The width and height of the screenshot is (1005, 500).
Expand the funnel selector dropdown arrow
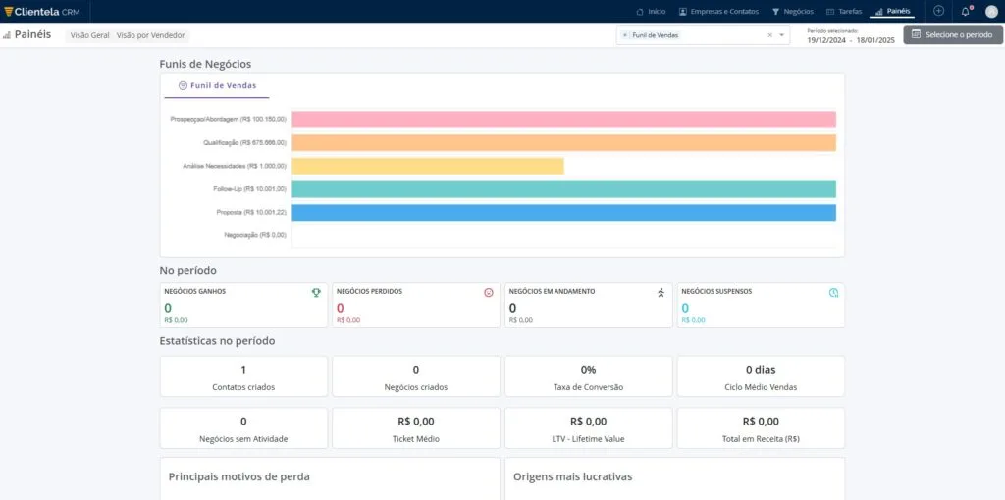pos(782,35)
